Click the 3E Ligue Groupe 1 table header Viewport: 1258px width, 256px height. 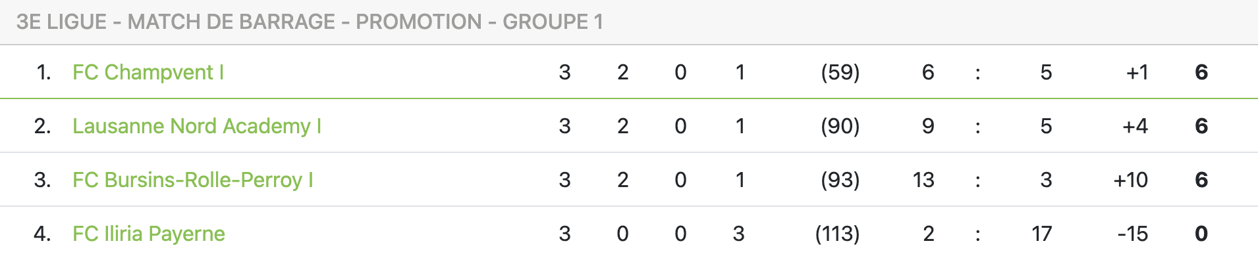coord(310,22)
